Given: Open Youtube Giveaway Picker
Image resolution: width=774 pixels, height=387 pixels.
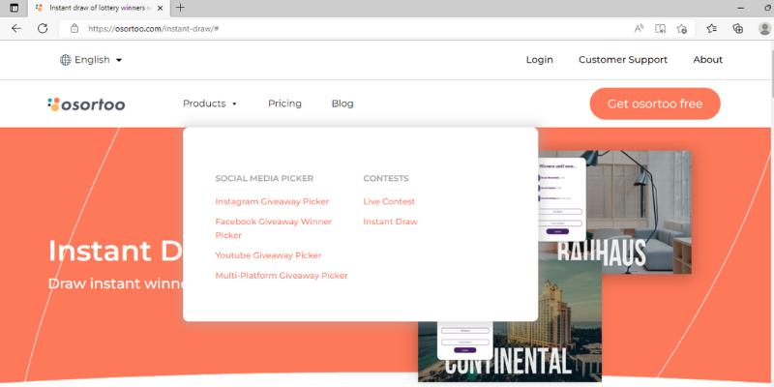Looking at the screenshot, I should coord(268,255).
